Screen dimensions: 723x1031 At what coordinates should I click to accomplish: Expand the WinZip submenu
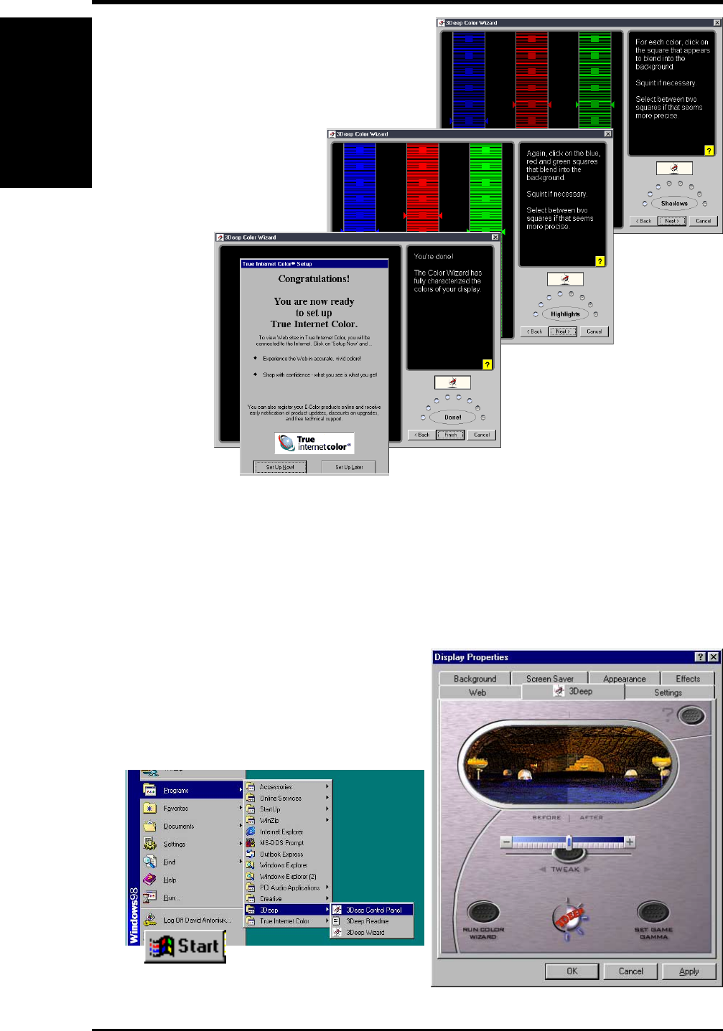coord(288,821)
